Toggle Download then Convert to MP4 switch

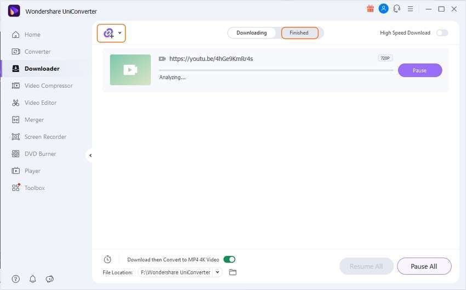229,259
